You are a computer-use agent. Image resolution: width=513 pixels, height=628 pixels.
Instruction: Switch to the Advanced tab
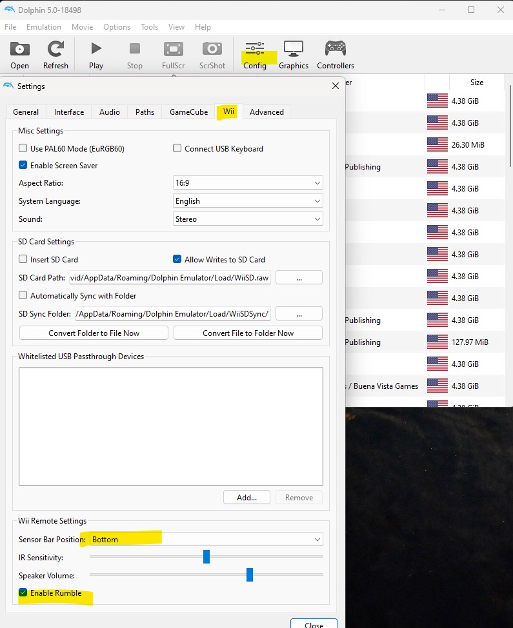267,112
